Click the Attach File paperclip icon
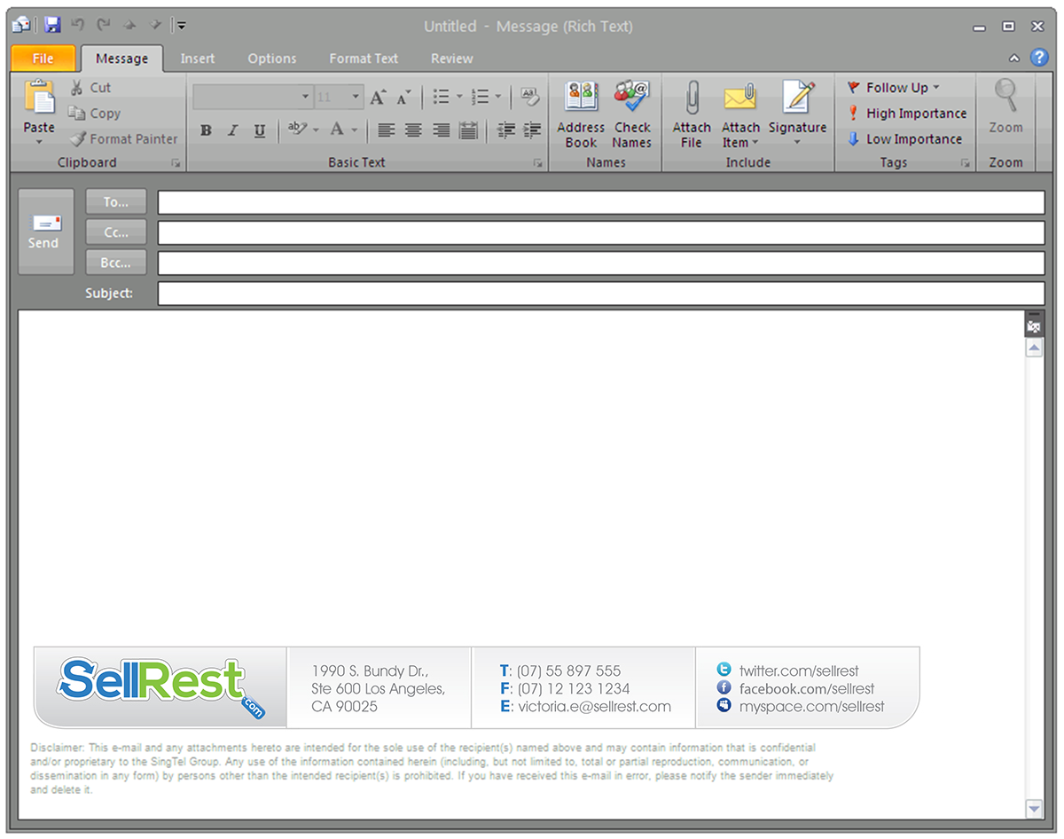 (x=692, y=98)
